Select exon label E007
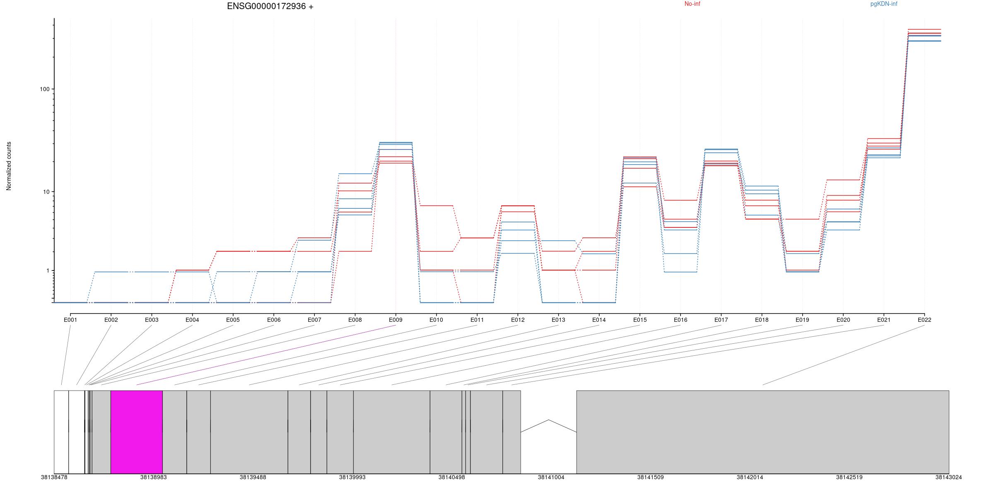This screenshot has height=497, width=994. (314, 320)
